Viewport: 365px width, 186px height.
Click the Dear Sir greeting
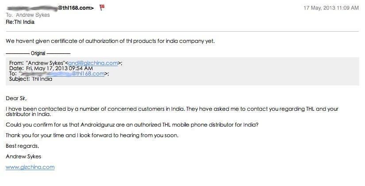coord(16,98)
